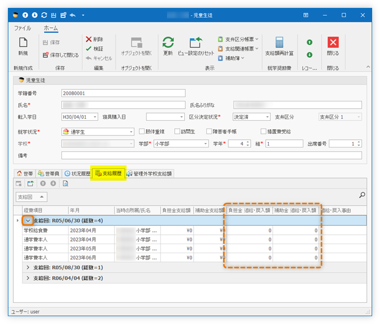Toggle the 肢体重複 checkbox
The width and height of the screenshot is (380, 324).
click(x=142, y=131)
